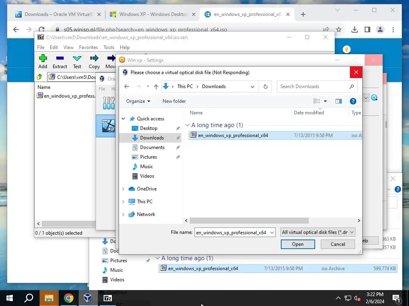Open VirtualBox from the taskbar
409x306 pixels.
coord(87,298)
